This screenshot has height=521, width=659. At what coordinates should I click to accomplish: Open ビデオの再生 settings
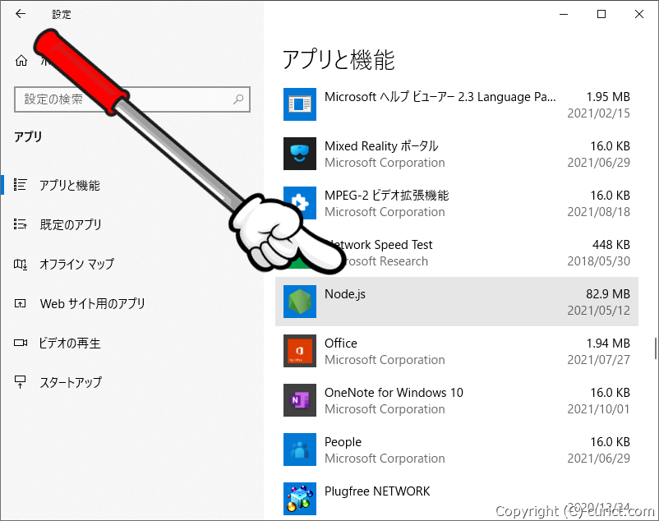click(x=70, y=343)
